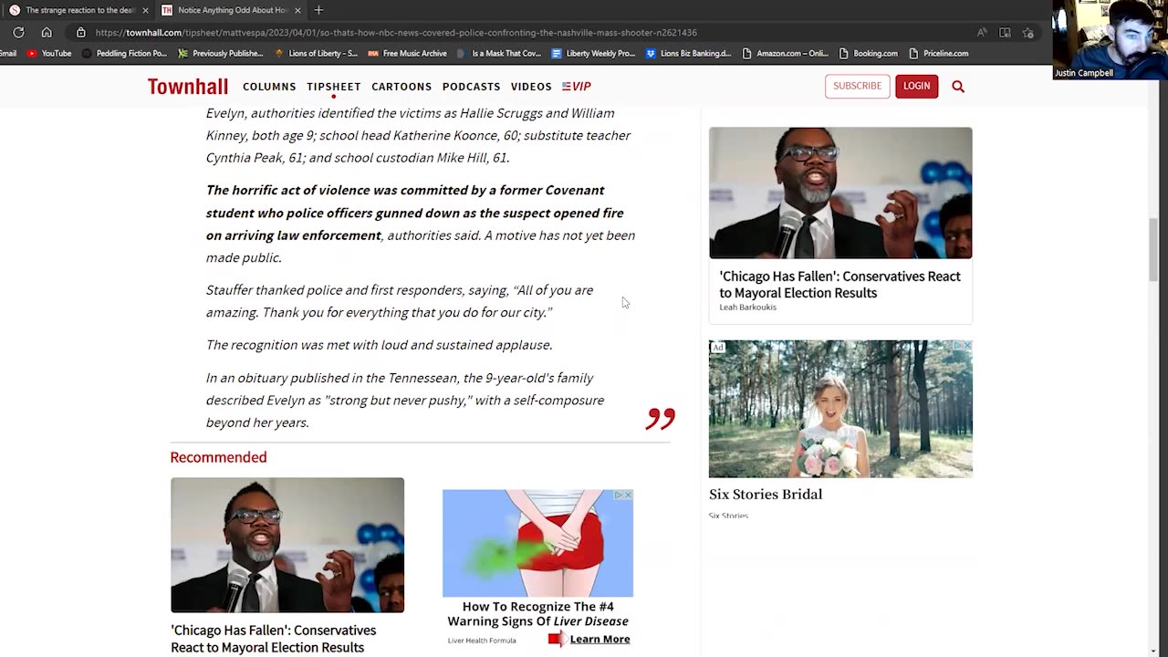Click the 'Recommended' heading

(x=218, y=457)
